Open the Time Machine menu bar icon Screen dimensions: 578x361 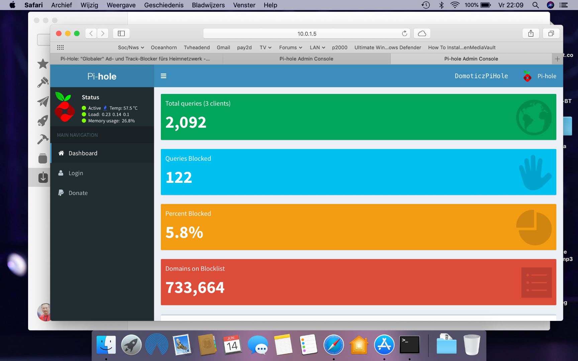(425, 5)
